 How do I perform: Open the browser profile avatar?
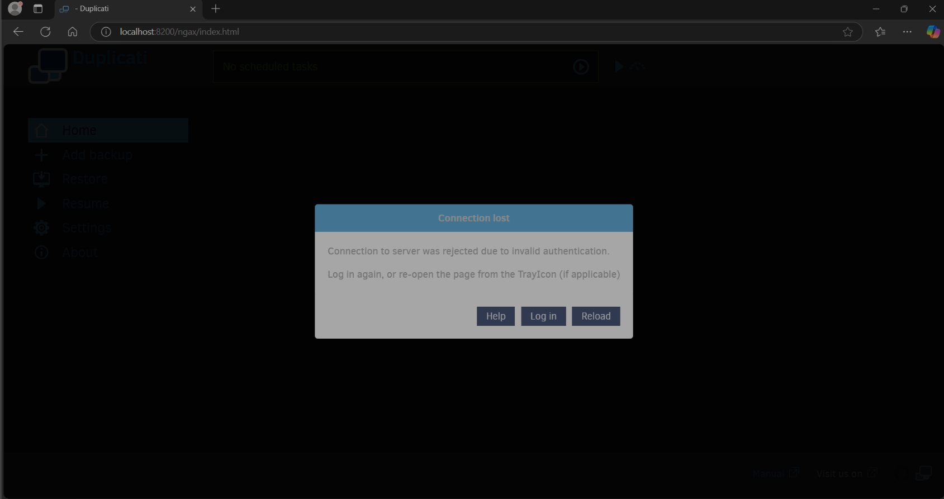click(x=15, y=9)
